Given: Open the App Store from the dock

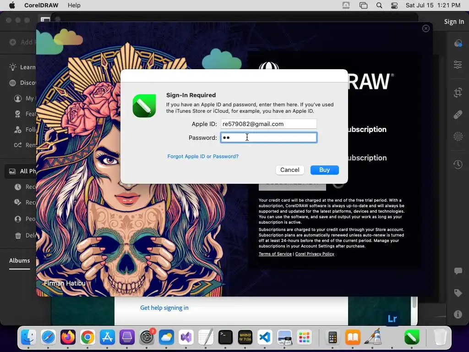Looking at the screenshot, I should pyautogui.click(x=107, y=337).
